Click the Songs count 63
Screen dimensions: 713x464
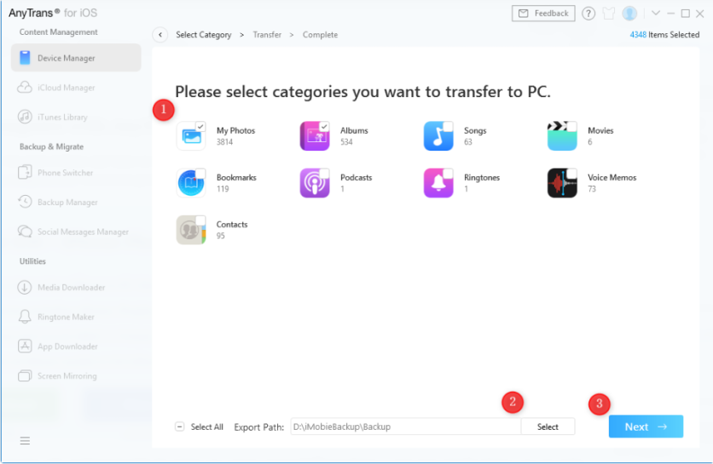(468, 142)
